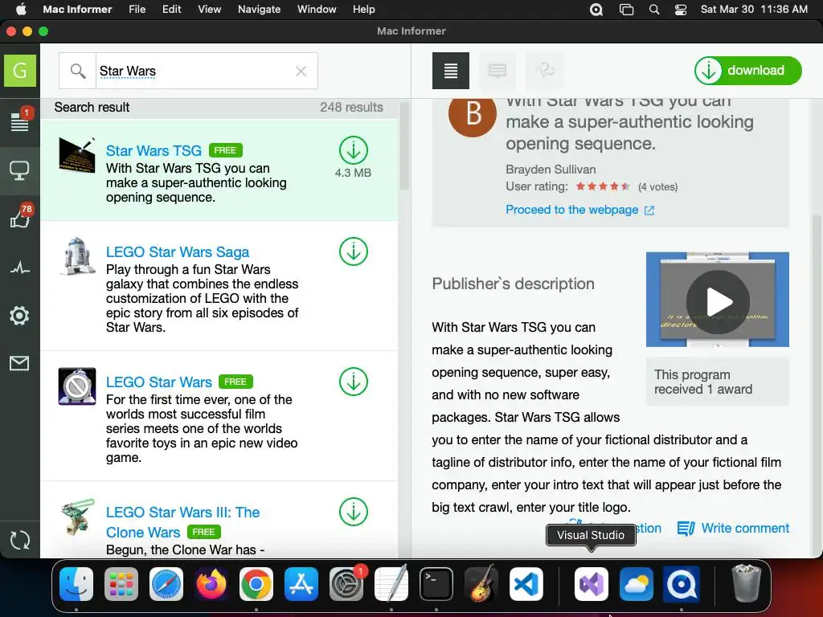Open the Edit menu
The height and width of the screenshot is (617, 823).
(172, 10)
